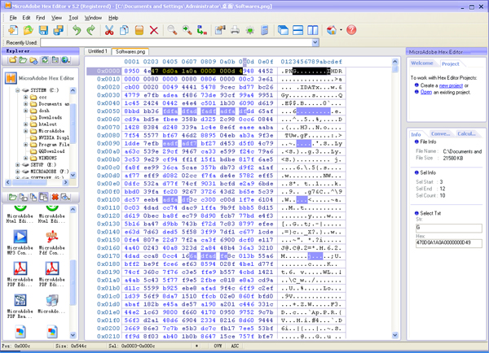Click the Save All double-disk icon
Image resolution: width=489 pixels, height=353 pixels.
tap(58, 30)
